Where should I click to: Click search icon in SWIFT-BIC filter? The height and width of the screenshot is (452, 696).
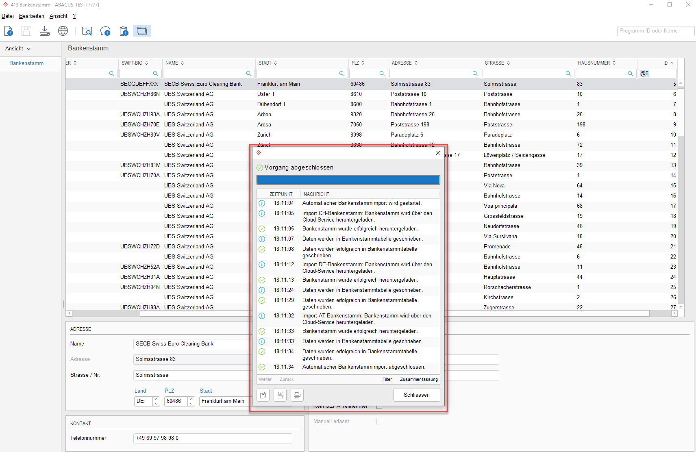coord(155,74)
